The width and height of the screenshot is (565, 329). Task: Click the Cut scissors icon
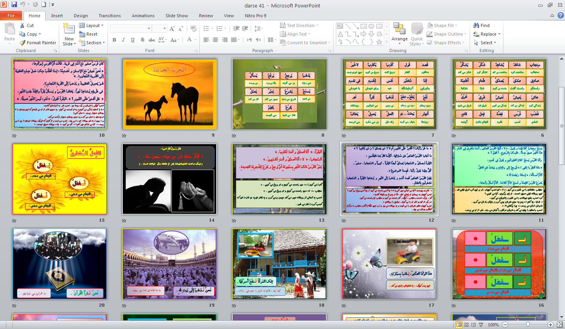(x=22, y=25)
